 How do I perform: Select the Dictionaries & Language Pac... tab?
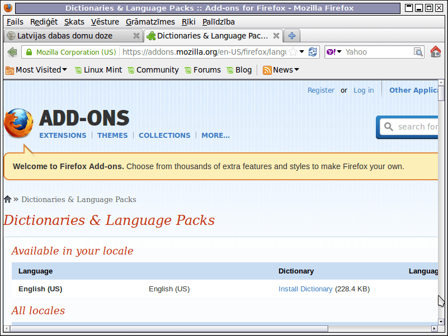pyautogui.click(x=213, y=36)
